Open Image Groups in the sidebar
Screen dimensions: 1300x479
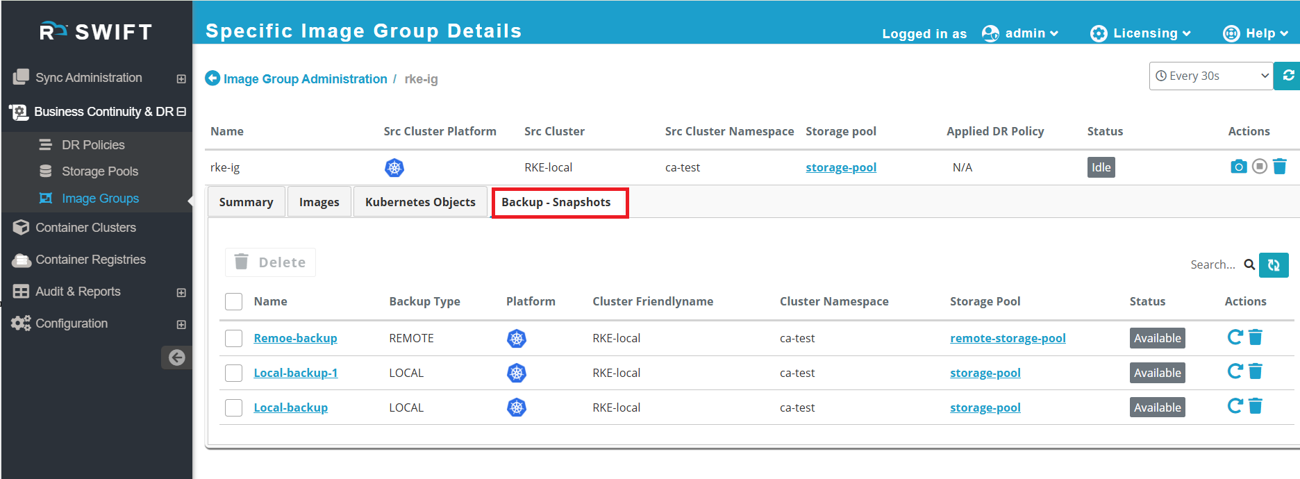click(x=100, y=198)
